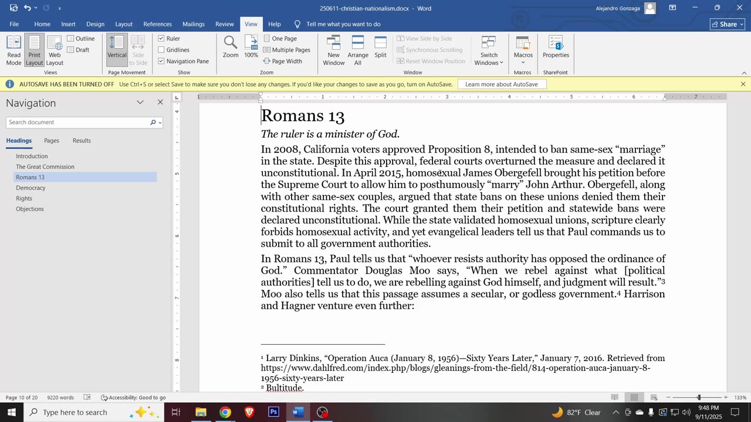Go to The Great Commission heading
This screenshot has height=422, width=751.
click(45, 166)
